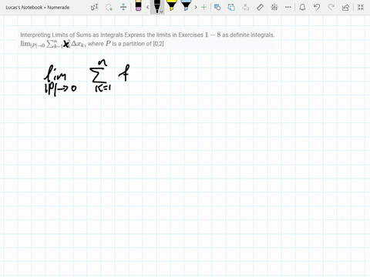This screenshot has height=277, width=370.
Task: Click the 'Interpreting Limits of Sums as Integrals' text
Action: coord(72,35)
